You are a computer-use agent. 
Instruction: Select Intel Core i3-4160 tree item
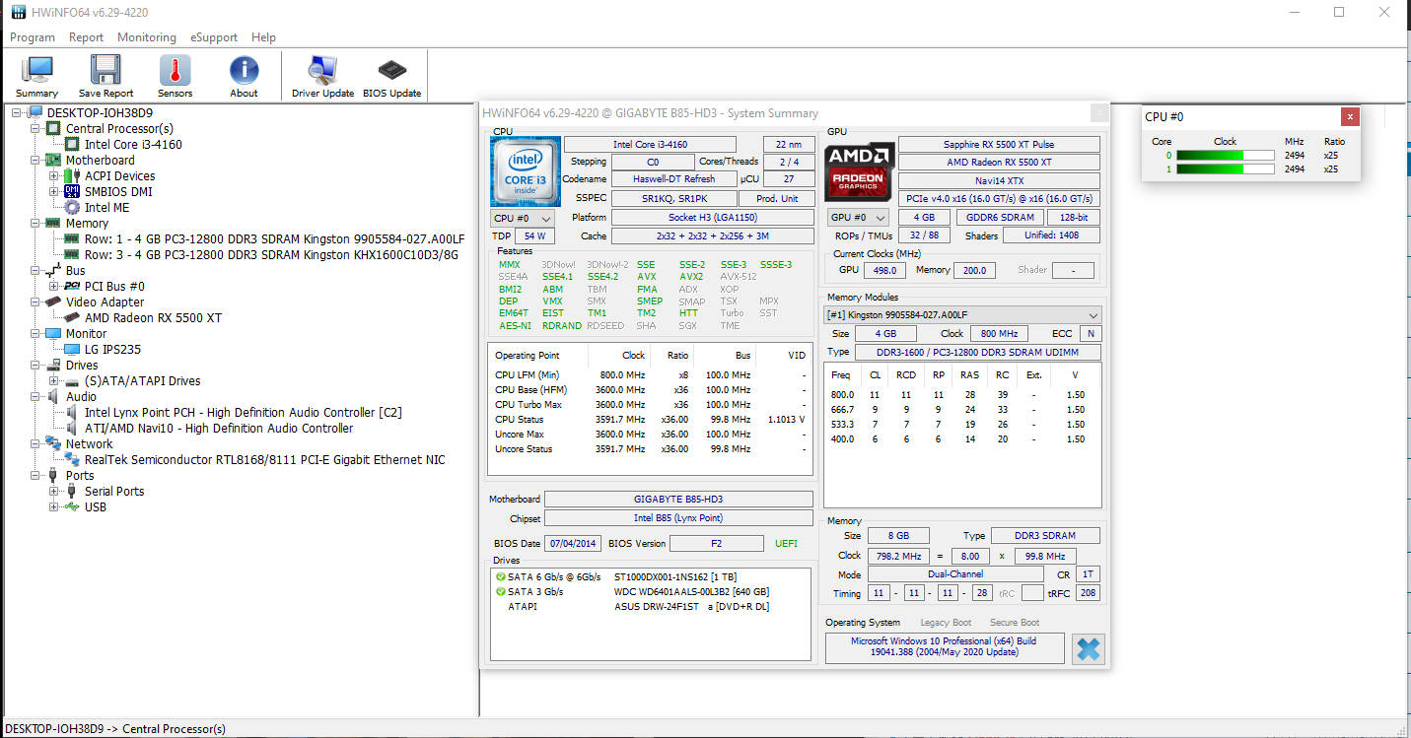point(132,145)
